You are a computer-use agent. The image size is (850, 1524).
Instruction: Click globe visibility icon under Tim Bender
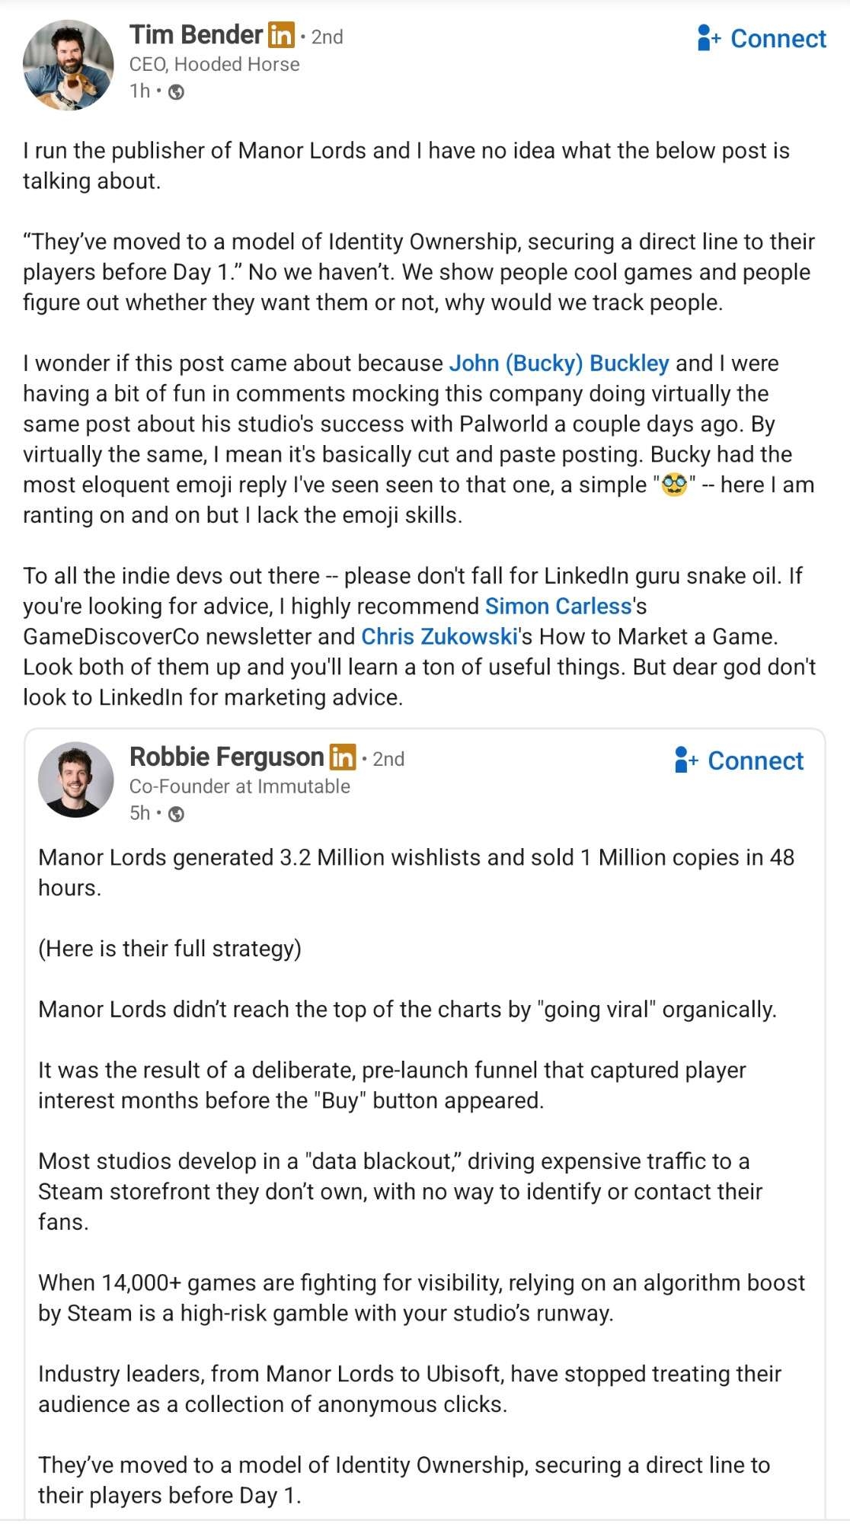[x=176, y=92]
